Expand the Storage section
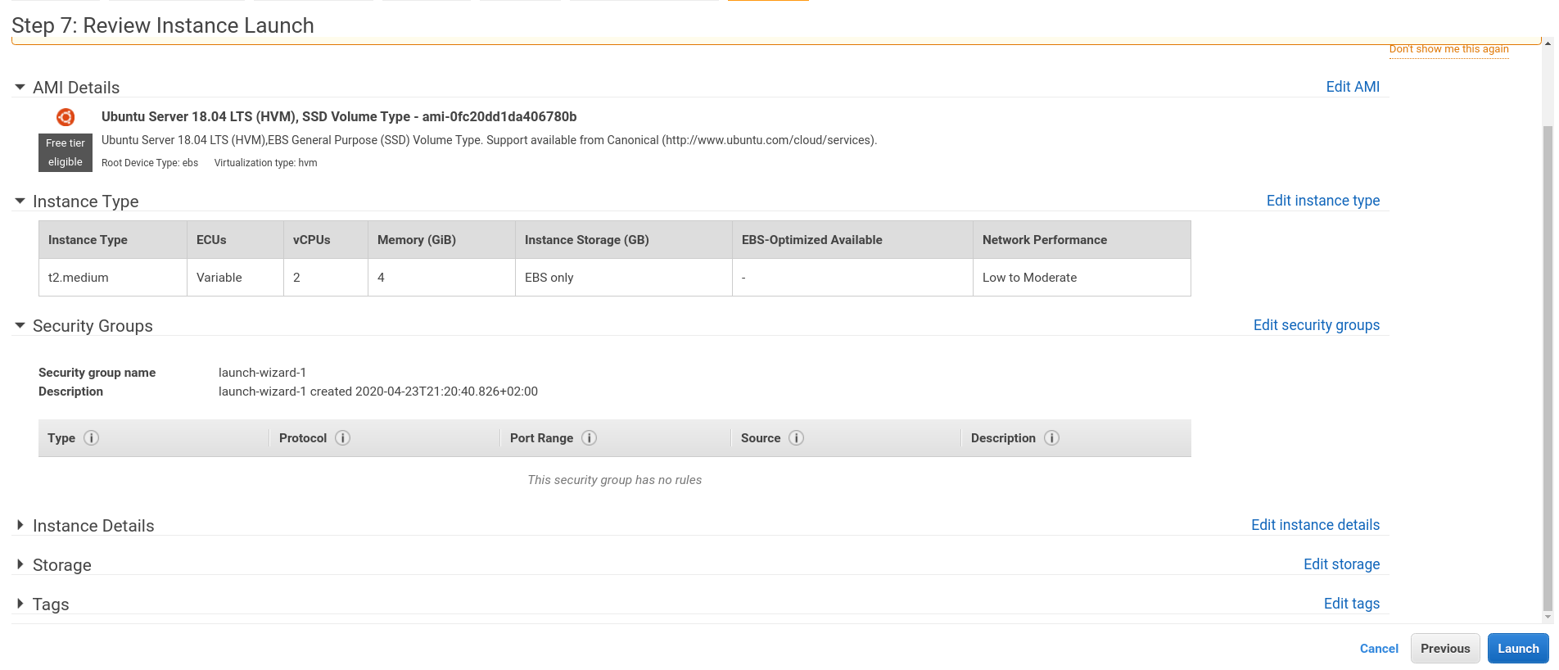 (x=20, y=564)
